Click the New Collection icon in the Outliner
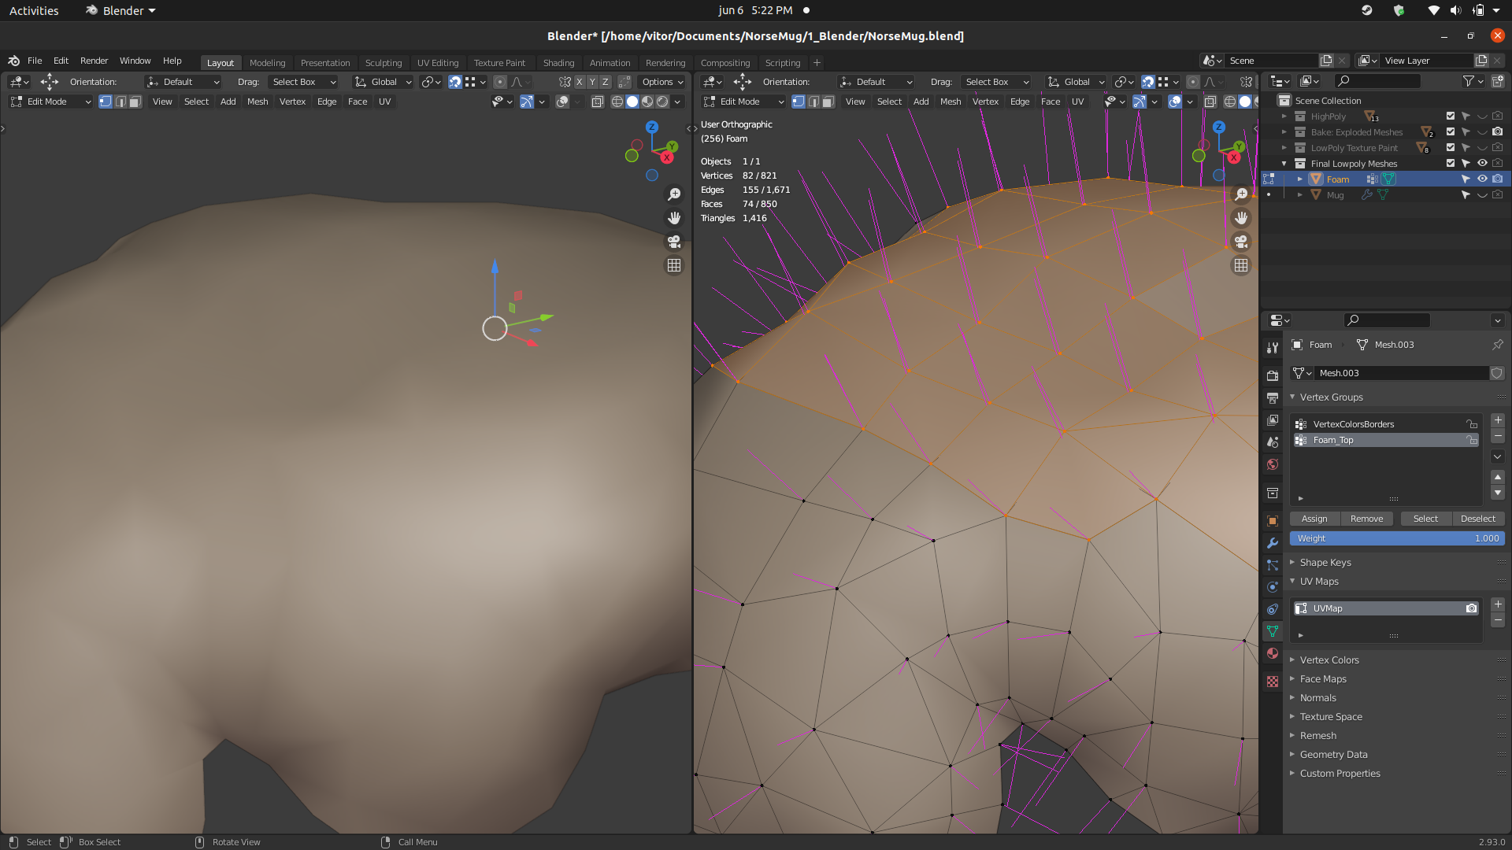The width and height of the screenshot is (1512, 850). click(x=1499, y=81)
